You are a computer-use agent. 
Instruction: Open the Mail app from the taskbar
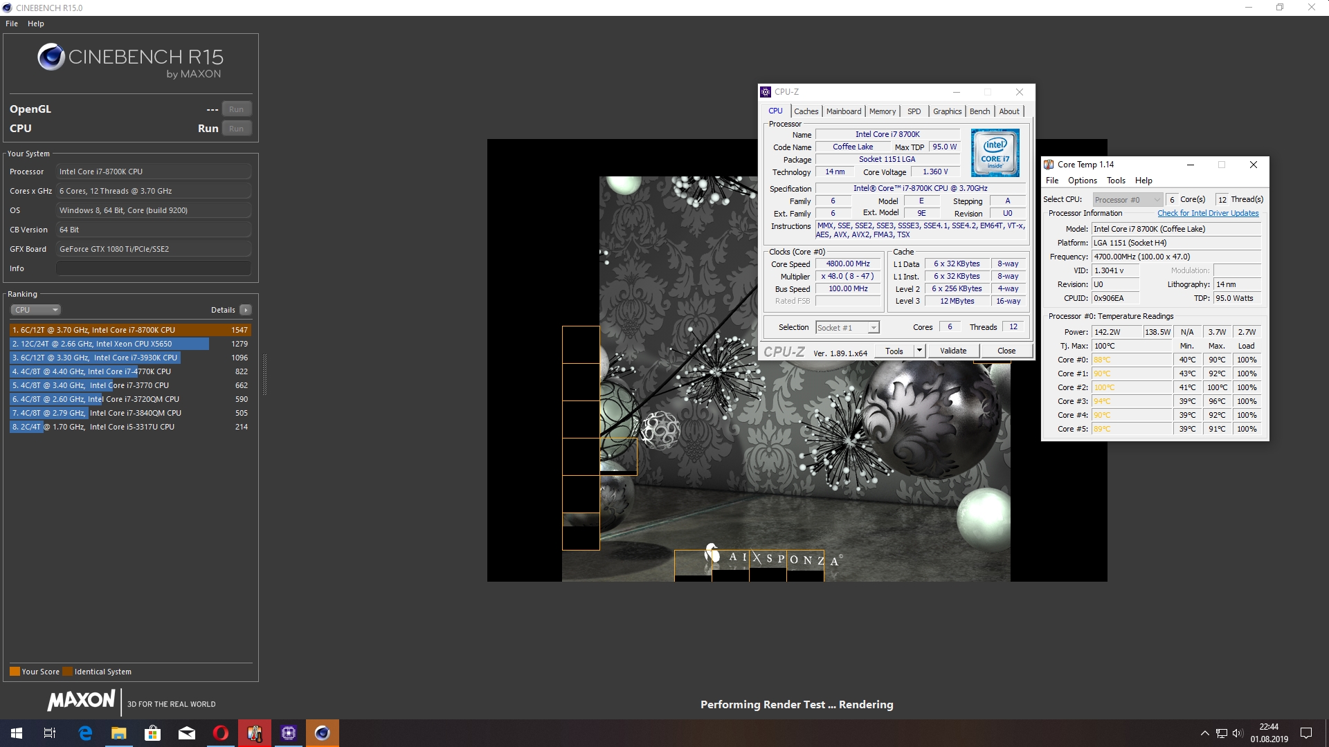pyautogui.click(x=186, y=733)
